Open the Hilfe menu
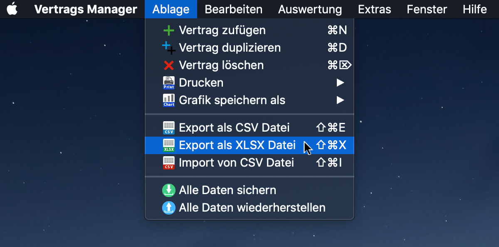This screenshot has height=247, width=499. pos(474,9)
